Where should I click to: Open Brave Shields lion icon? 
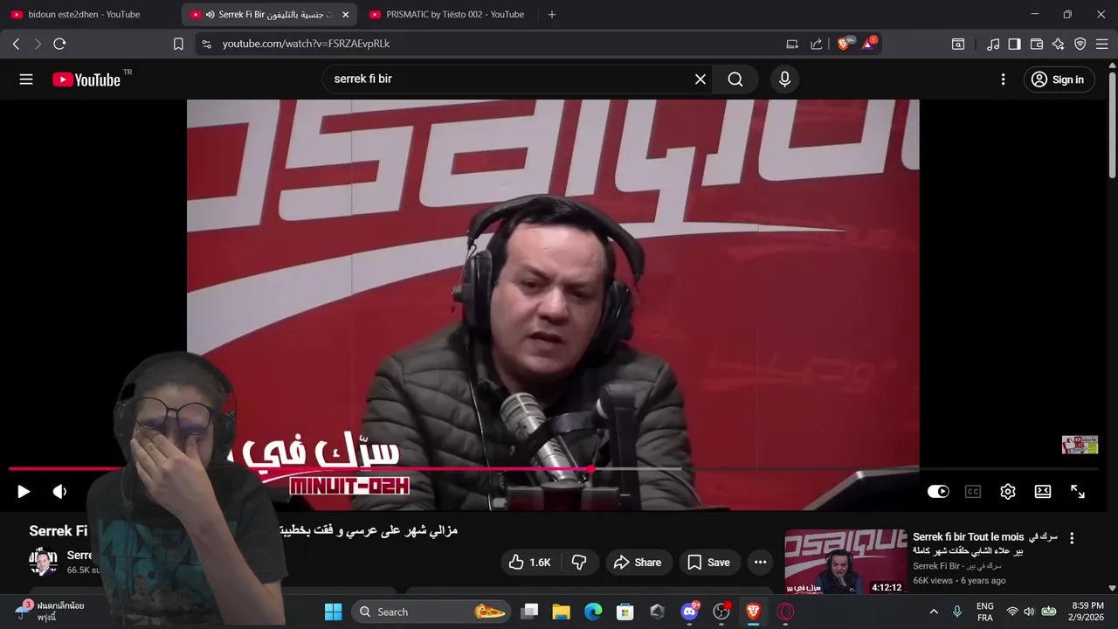845,44
